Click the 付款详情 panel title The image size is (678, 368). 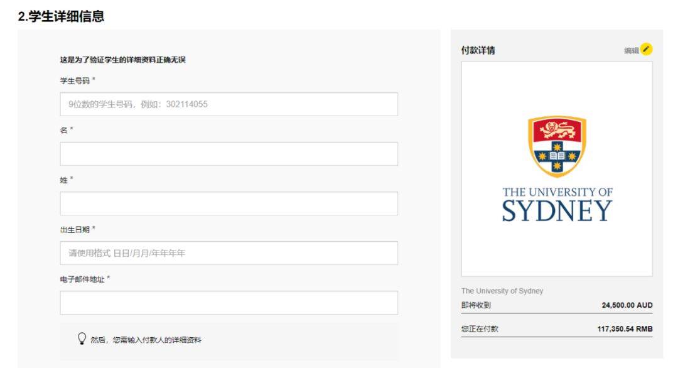(x=478, y=50)
